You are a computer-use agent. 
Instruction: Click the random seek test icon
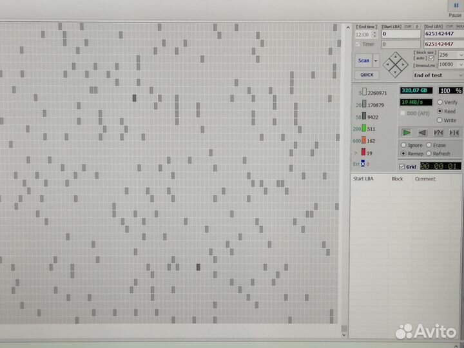point(438,133)
